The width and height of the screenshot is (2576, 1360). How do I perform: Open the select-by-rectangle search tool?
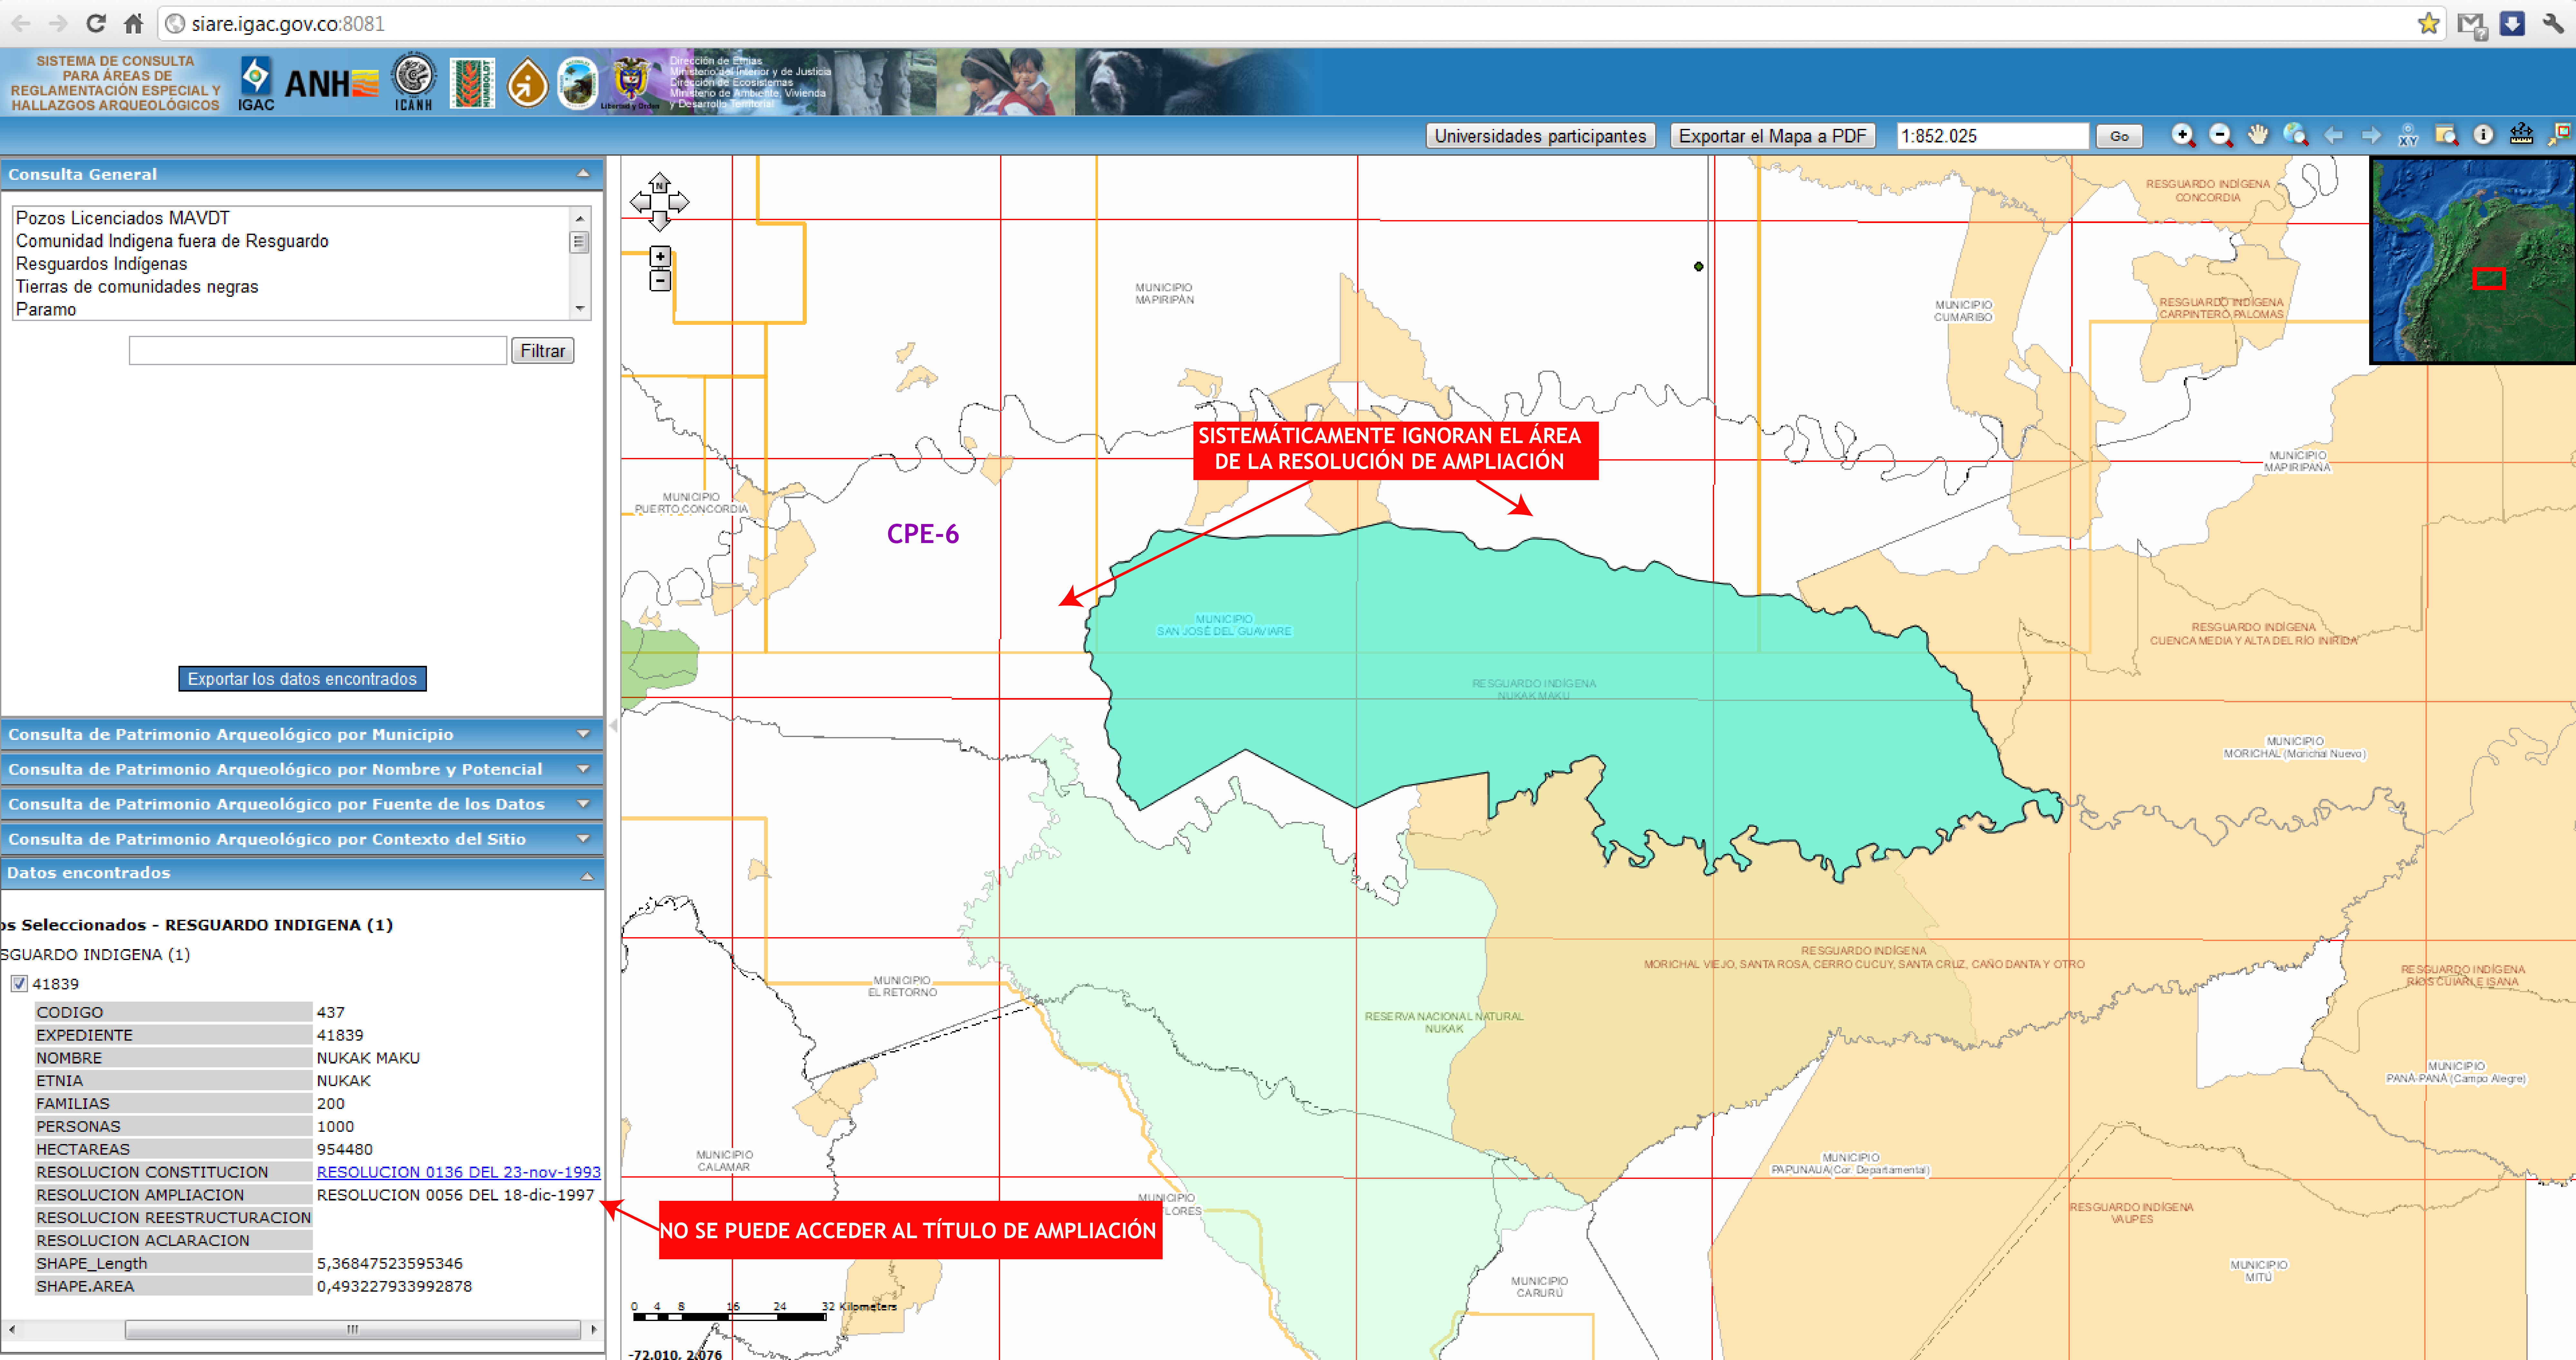2446,135
